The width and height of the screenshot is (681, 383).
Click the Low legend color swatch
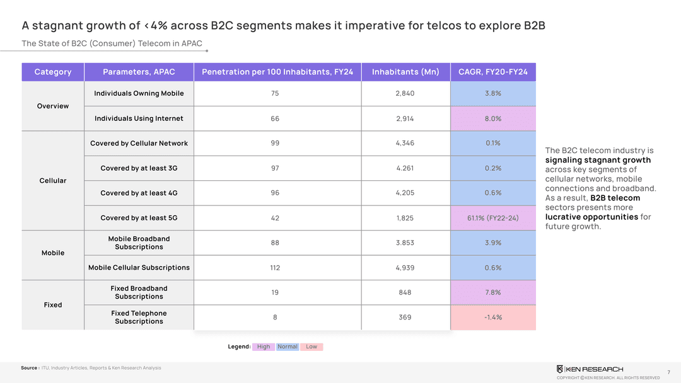point(311,347)
